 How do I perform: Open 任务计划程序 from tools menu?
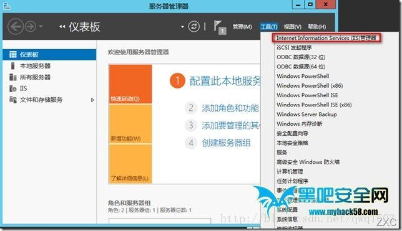click(292, 181)
